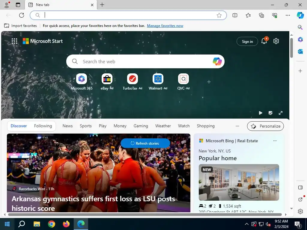Refresh the page with reload icon
Screen dimensions: 307x230
pos(22,15)
